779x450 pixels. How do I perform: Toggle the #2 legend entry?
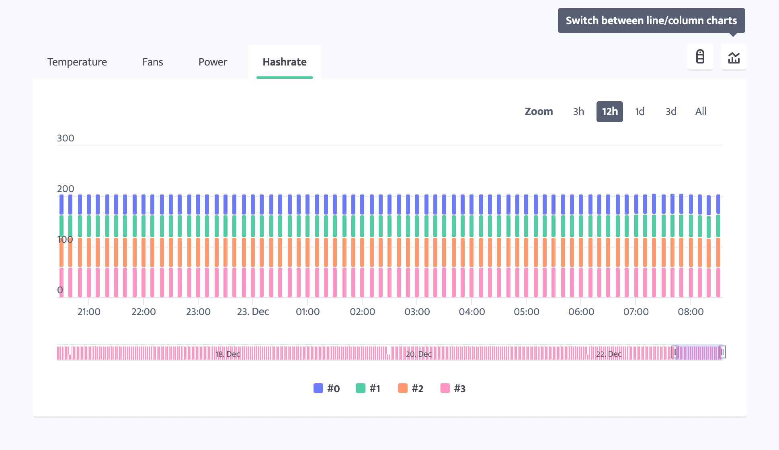point(417,389)
